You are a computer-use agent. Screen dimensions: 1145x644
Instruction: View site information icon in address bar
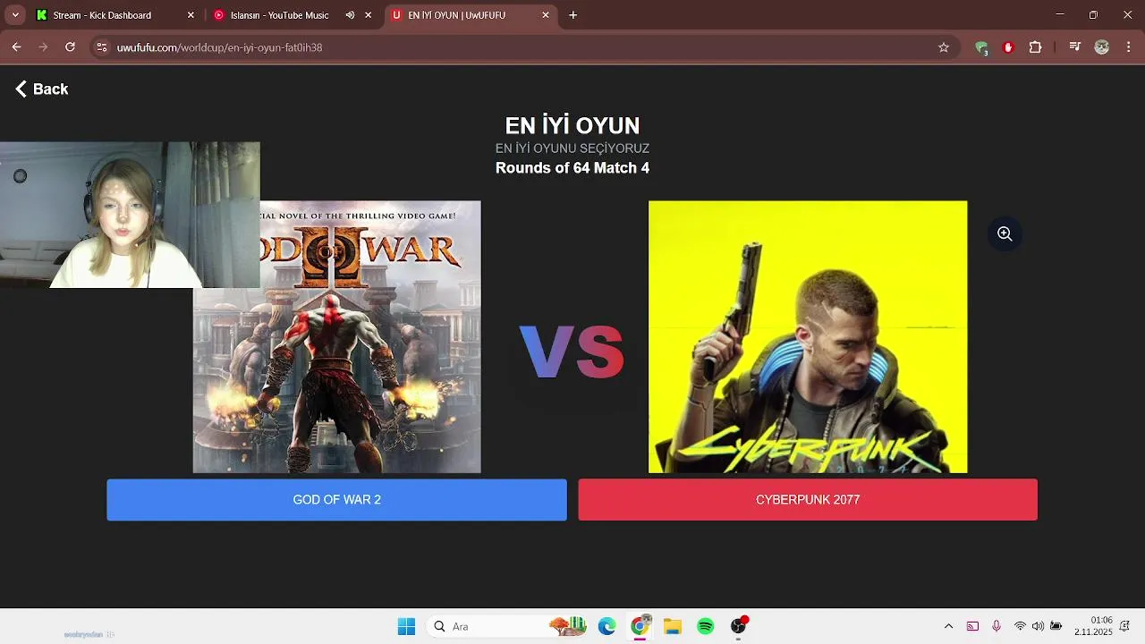[x=101, y=47]
